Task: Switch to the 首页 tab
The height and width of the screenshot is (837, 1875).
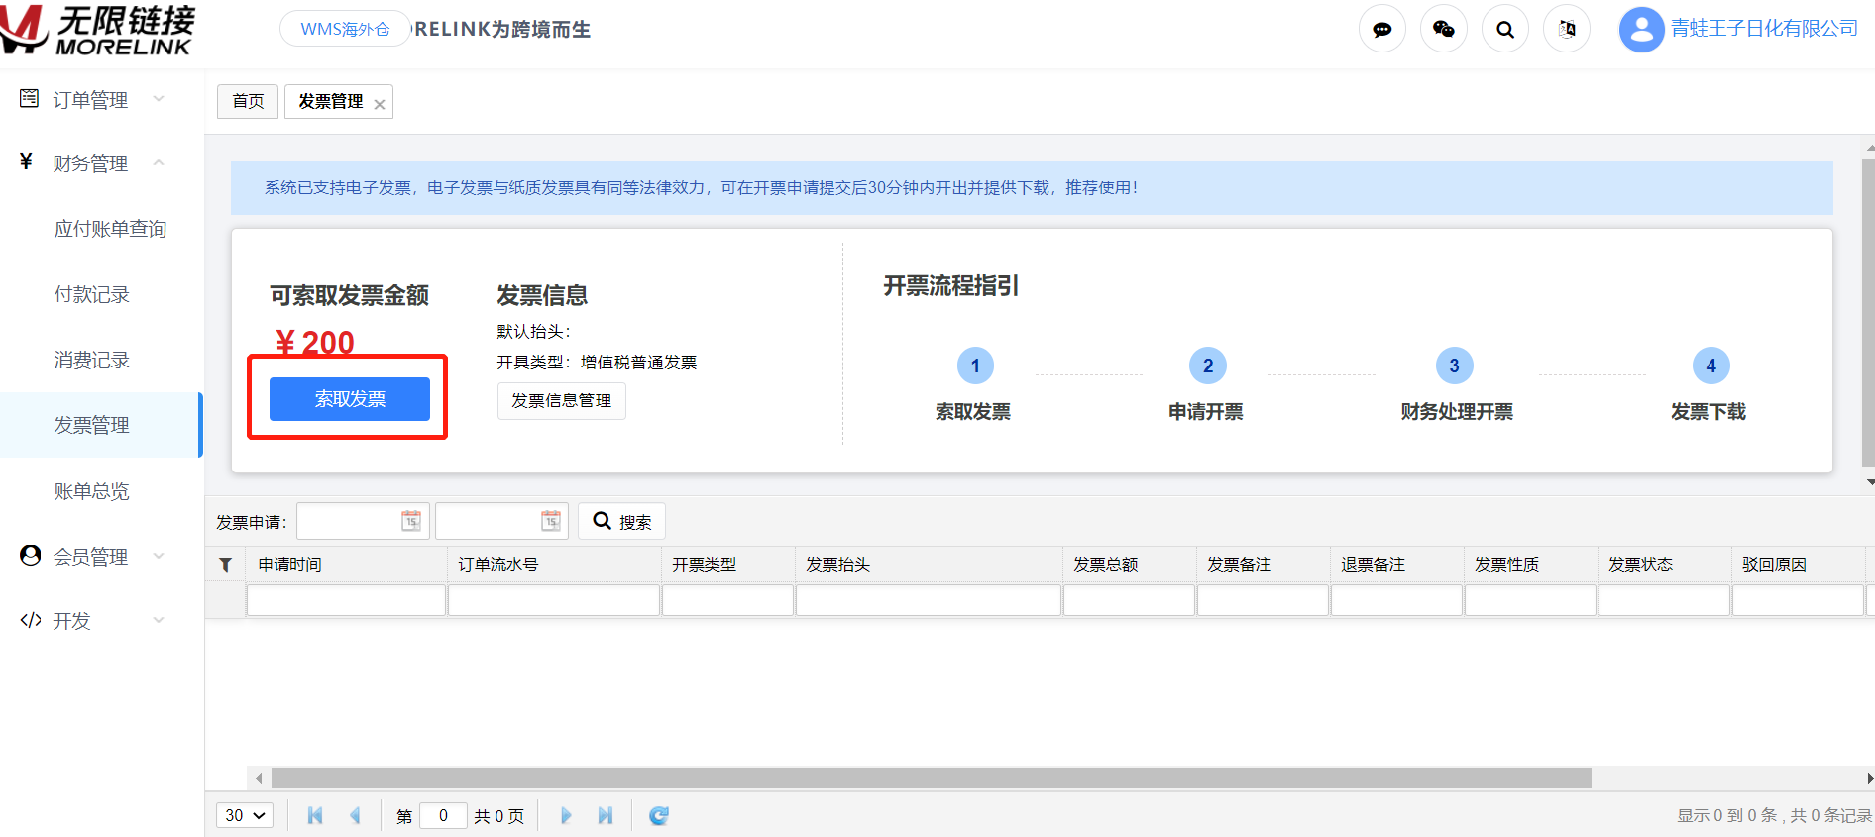Action: tap(248, 101)
